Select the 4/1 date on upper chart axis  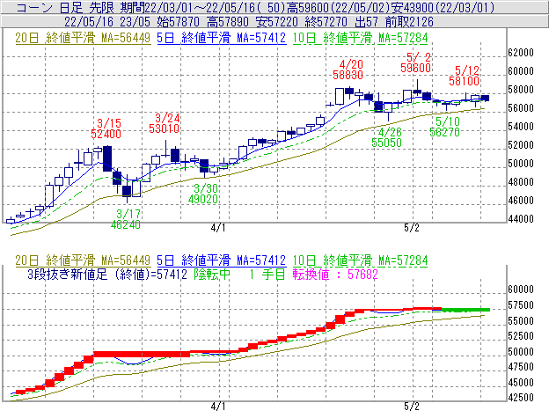pyautogui.click(x=219, y=227)
